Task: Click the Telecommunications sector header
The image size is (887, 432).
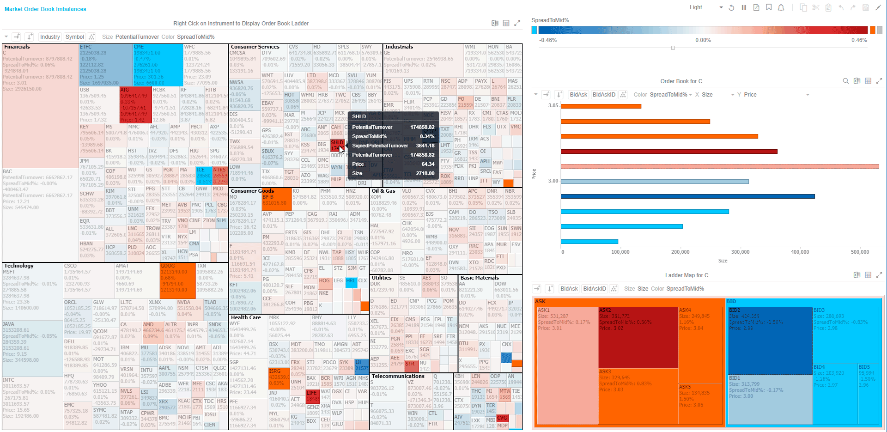Action: coord(398,376)
